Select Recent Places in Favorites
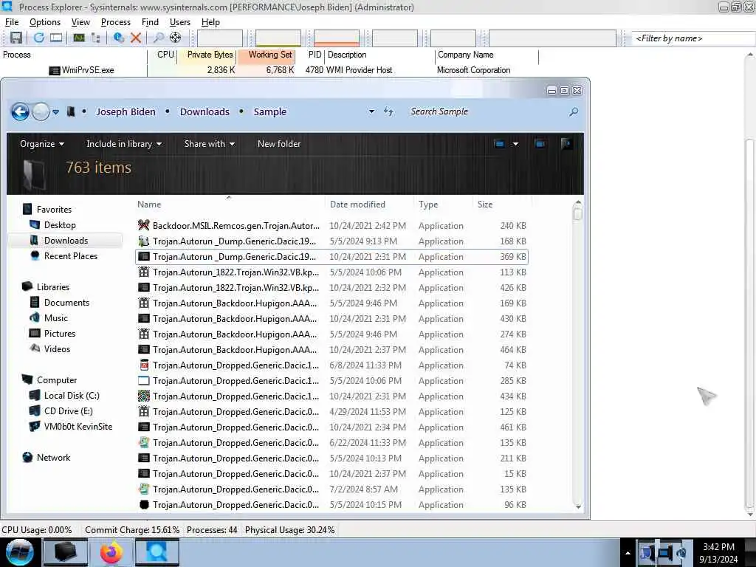This screenshot has width=756, height=567. pyautogui.click(x=70, y=256)
